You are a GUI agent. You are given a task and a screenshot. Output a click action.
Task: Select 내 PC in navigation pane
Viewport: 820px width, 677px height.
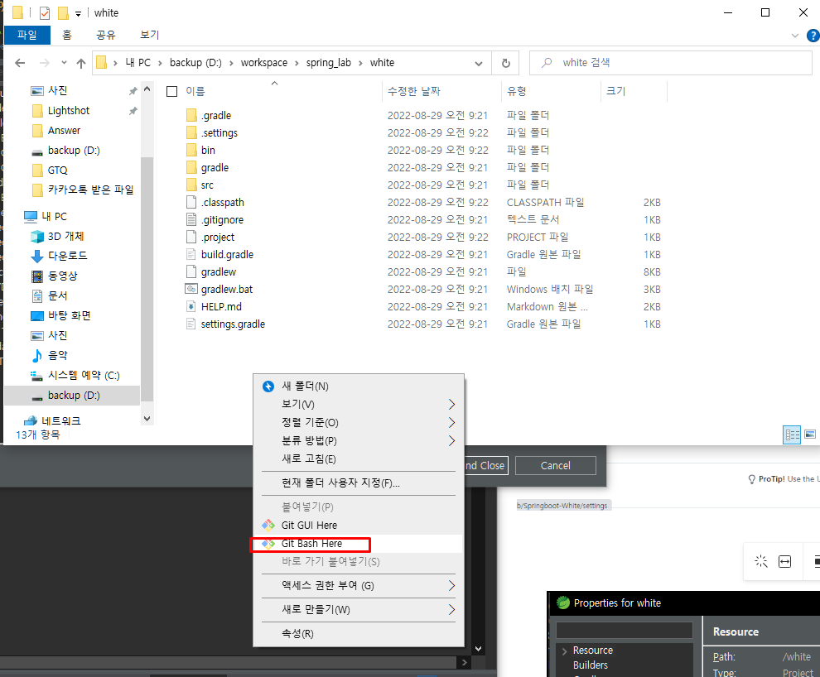pyautogui.click(x=54, y=217)
